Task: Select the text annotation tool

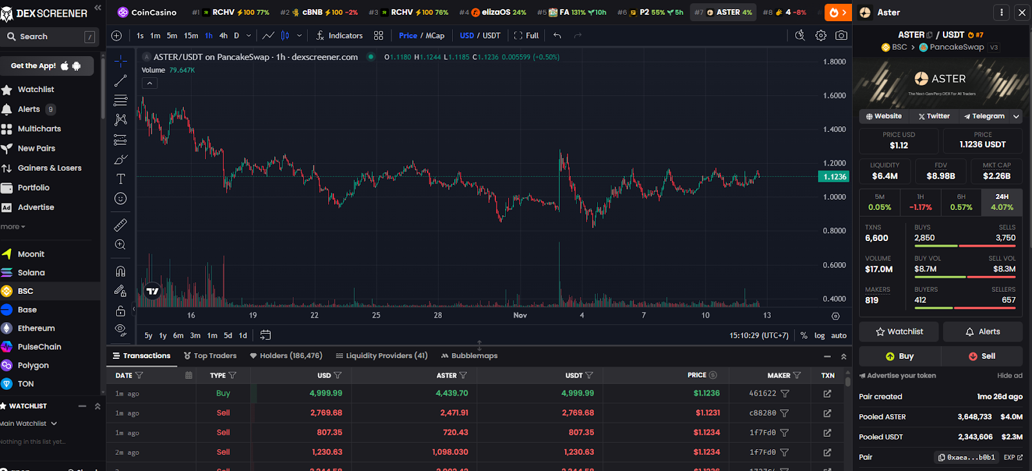Action: tap(121, 178)
